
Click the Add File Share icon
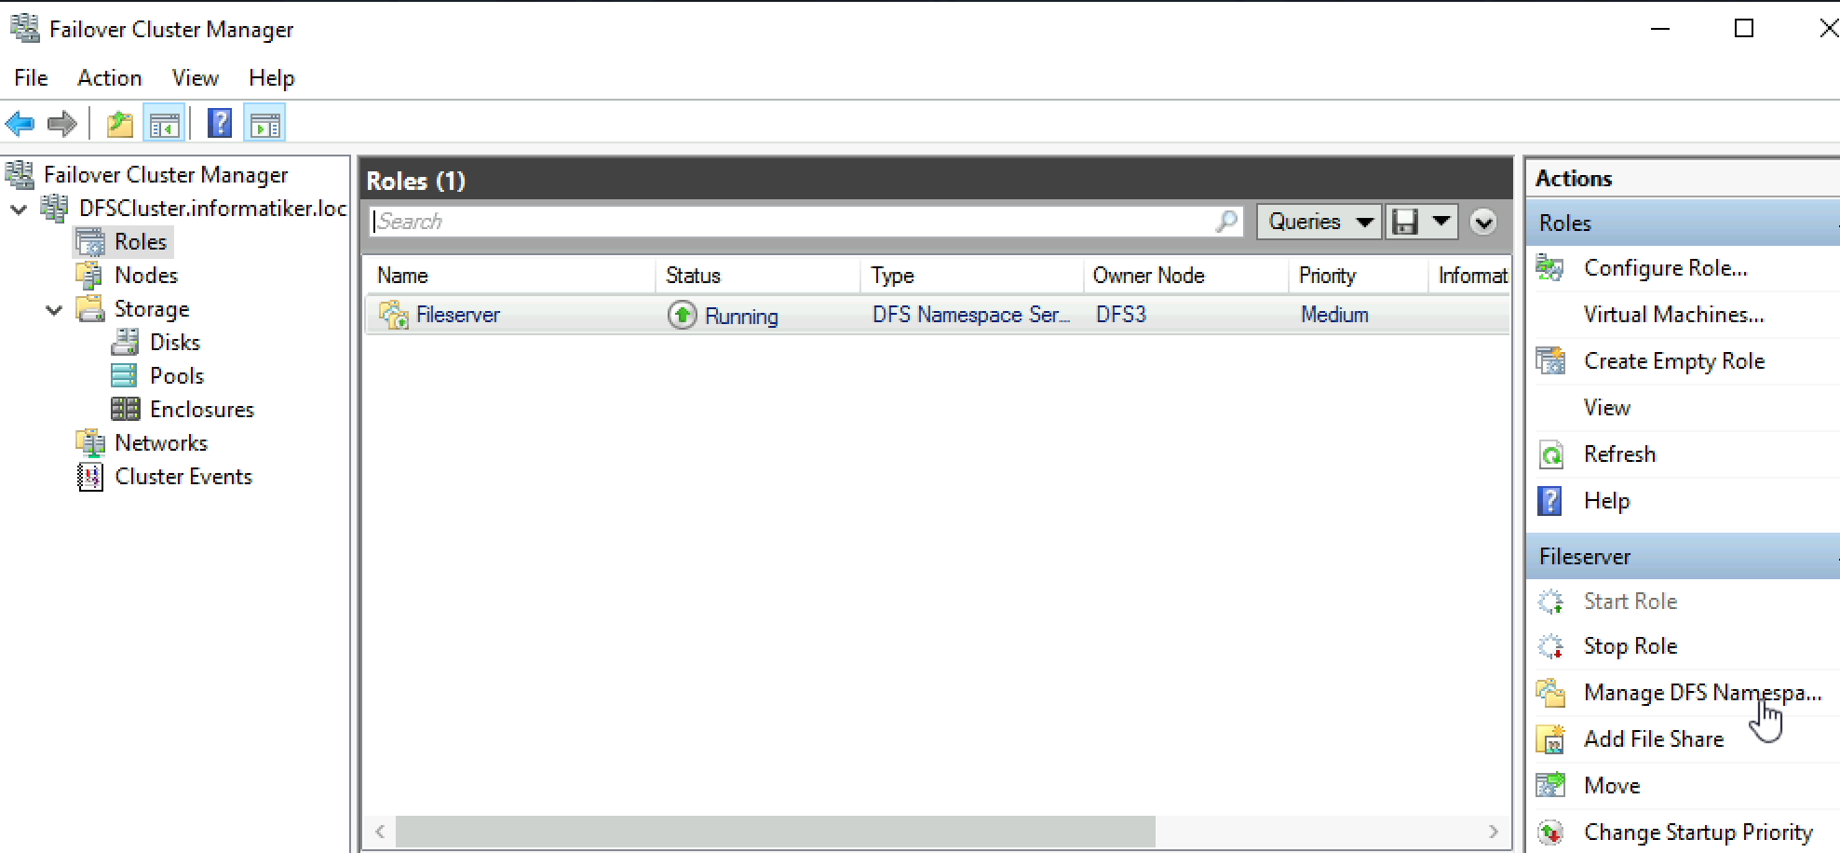(x=1550, y=739)
